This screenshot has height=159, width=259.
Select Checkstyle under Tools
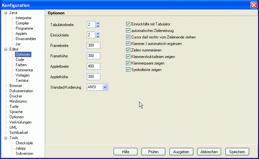pos(24,143)
